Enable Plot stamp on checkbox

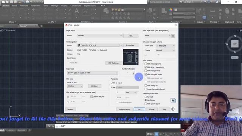[x=146, y=85]
